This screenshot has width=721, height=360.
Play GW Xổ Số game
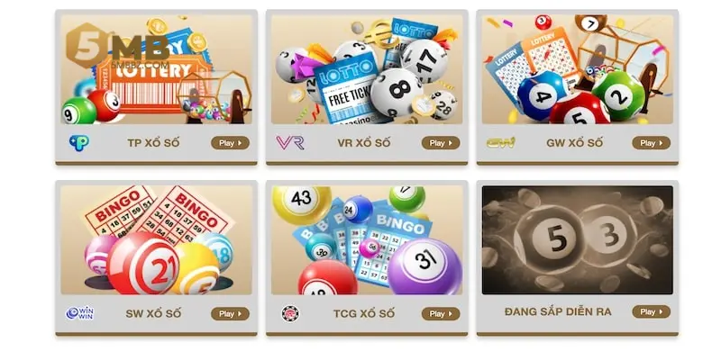651,143
